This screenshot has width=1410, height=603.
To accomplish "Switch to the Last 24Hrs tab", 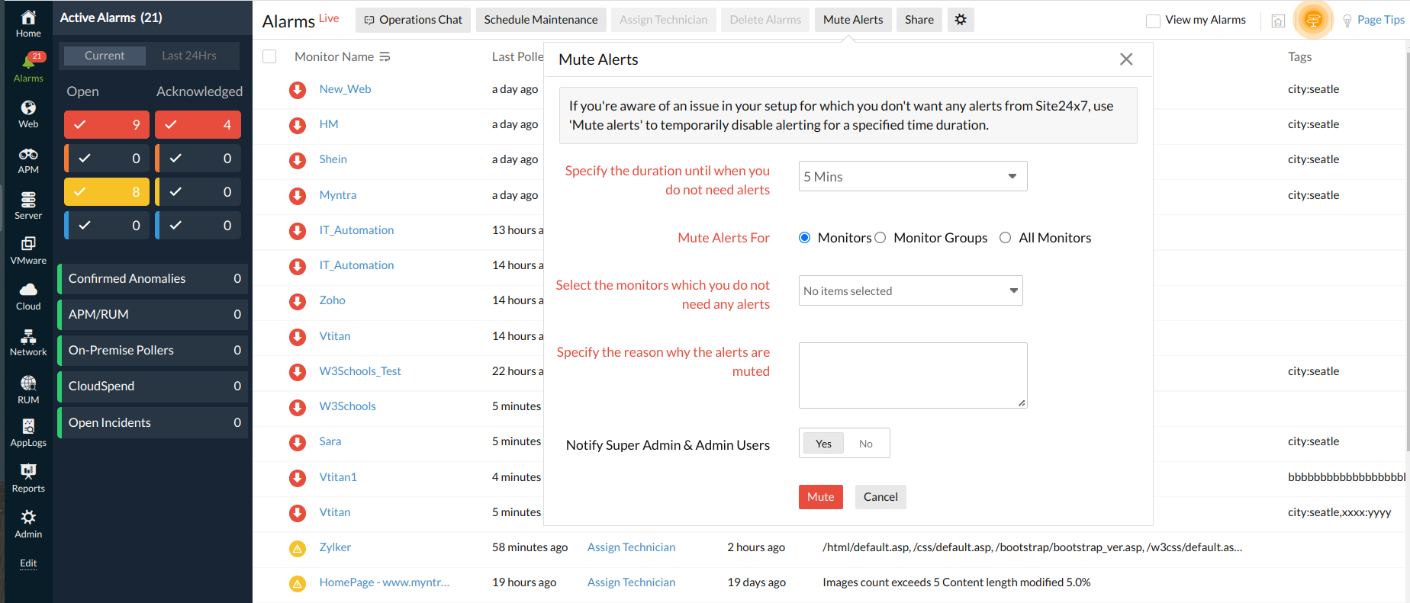I will point(189,56).
